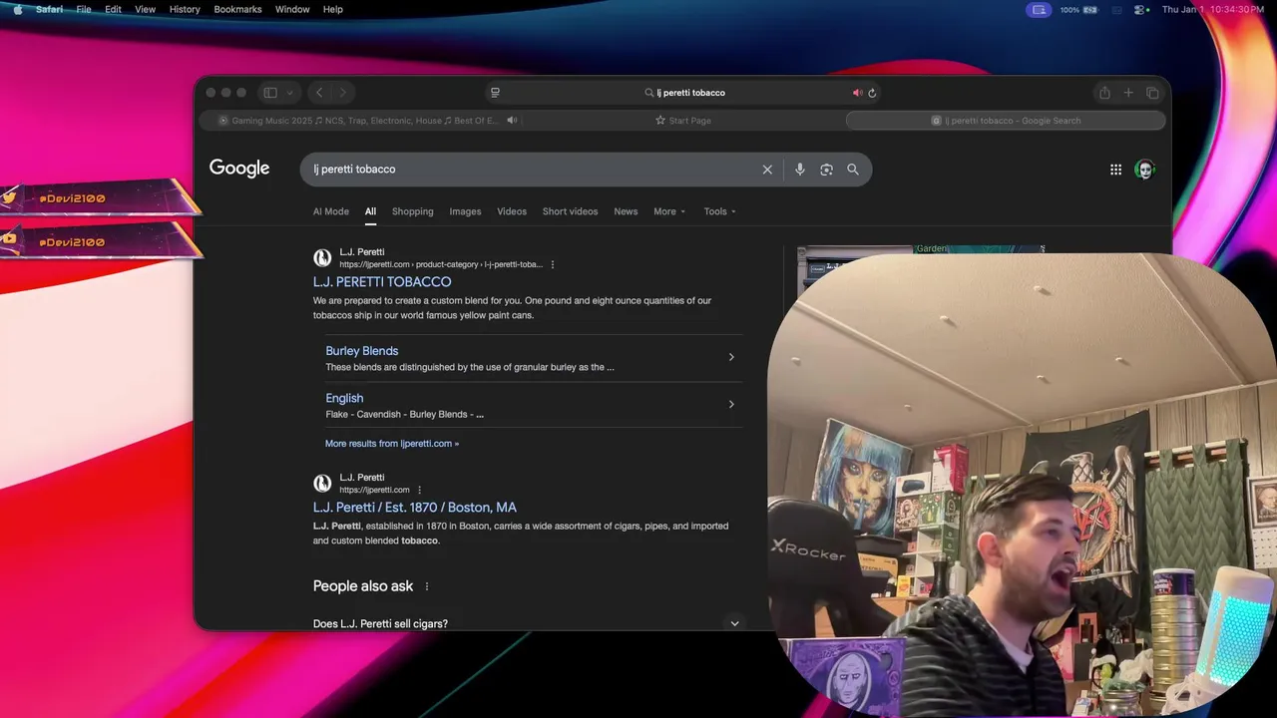Click the arrow beside English sitelink

(731, 404)
